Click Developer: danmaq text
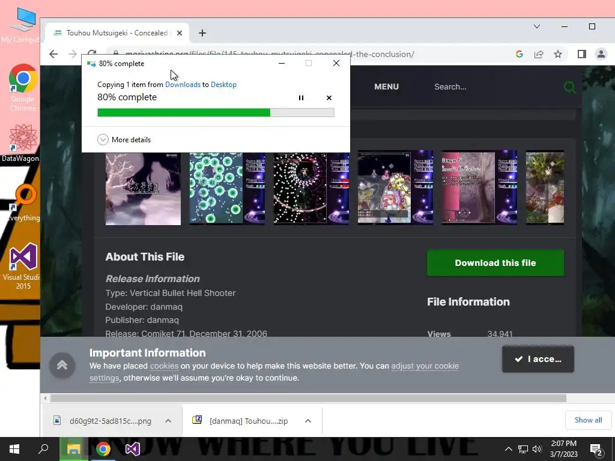615x461 pixels. pyautogui.click(x=144, y=307)
